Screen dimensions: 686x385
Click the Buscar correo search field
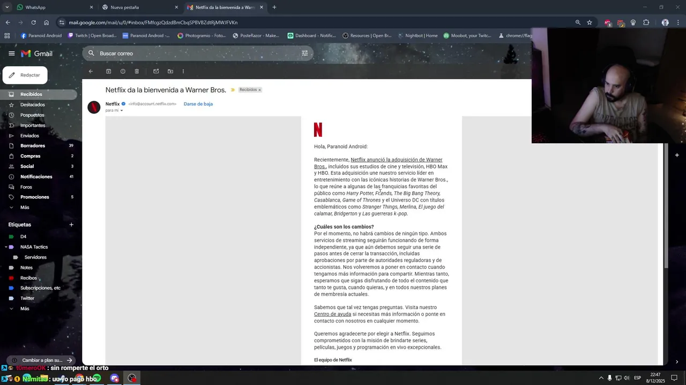click(197, 53)
